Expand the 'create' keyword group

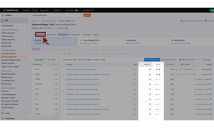pyautogui.click(x=34, y=74)
